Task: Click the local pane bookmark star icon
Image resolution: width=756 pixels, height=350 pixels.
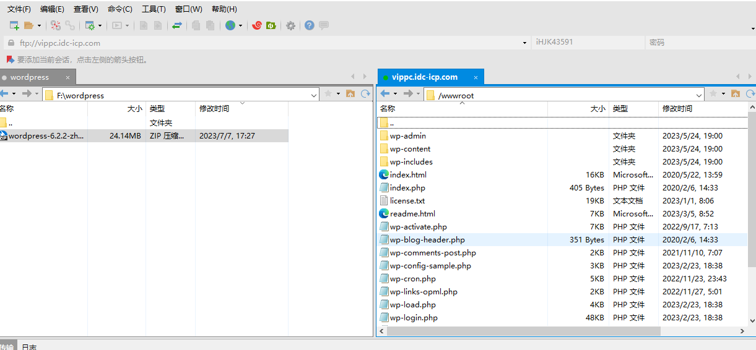Action: (328, 94)
